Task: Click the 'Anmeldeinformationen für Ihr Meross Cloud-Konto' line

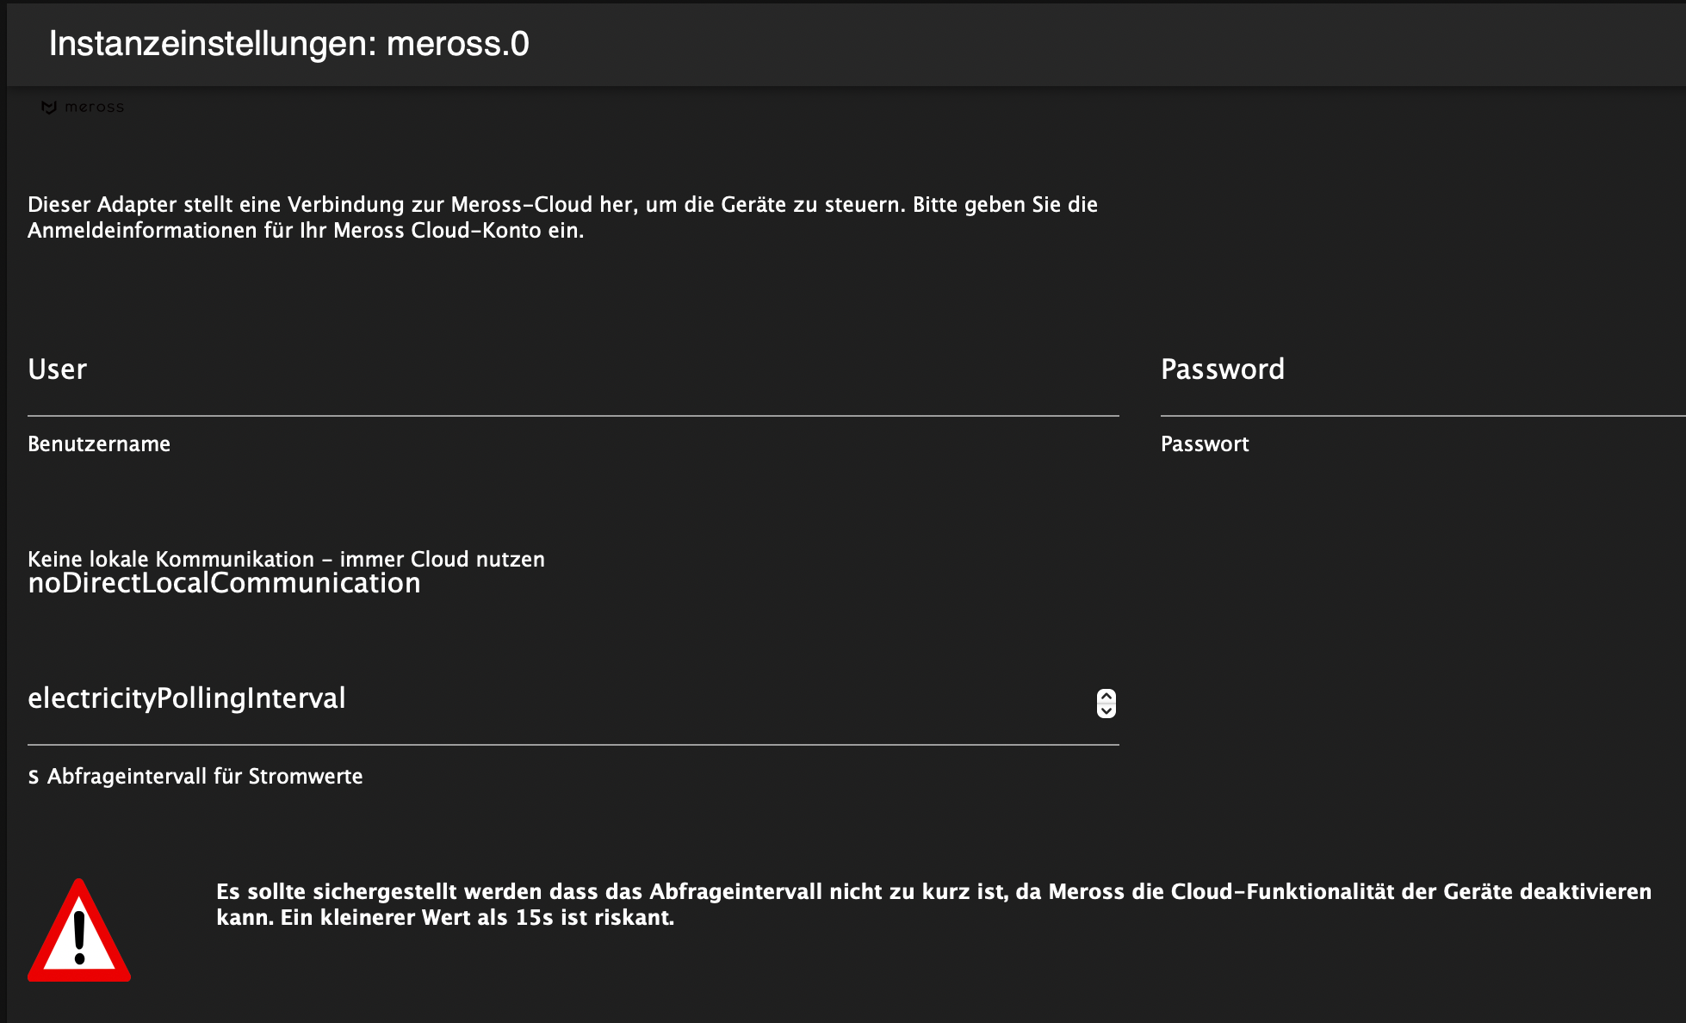Action: pyautogui.click(x=306, y=231)
